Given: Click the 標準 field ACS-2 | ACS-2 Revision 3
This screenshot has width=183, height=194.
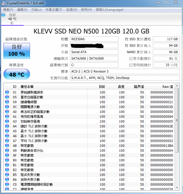Looking at the screenshot, I should tap(125, 71).
